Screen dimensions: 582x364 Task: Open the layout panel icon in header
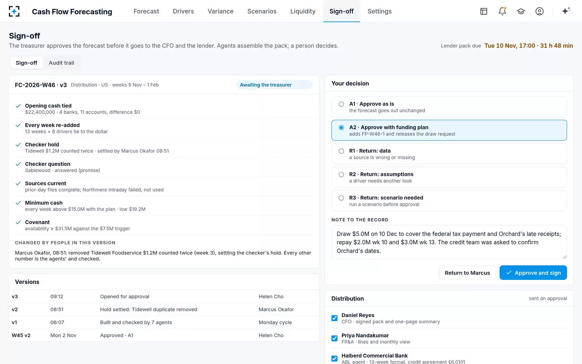click(x=484, y=11)
